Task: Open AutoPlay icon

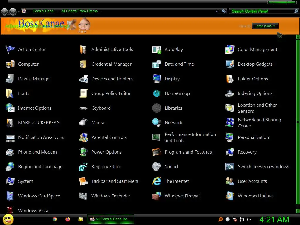Action: point(156,50)
